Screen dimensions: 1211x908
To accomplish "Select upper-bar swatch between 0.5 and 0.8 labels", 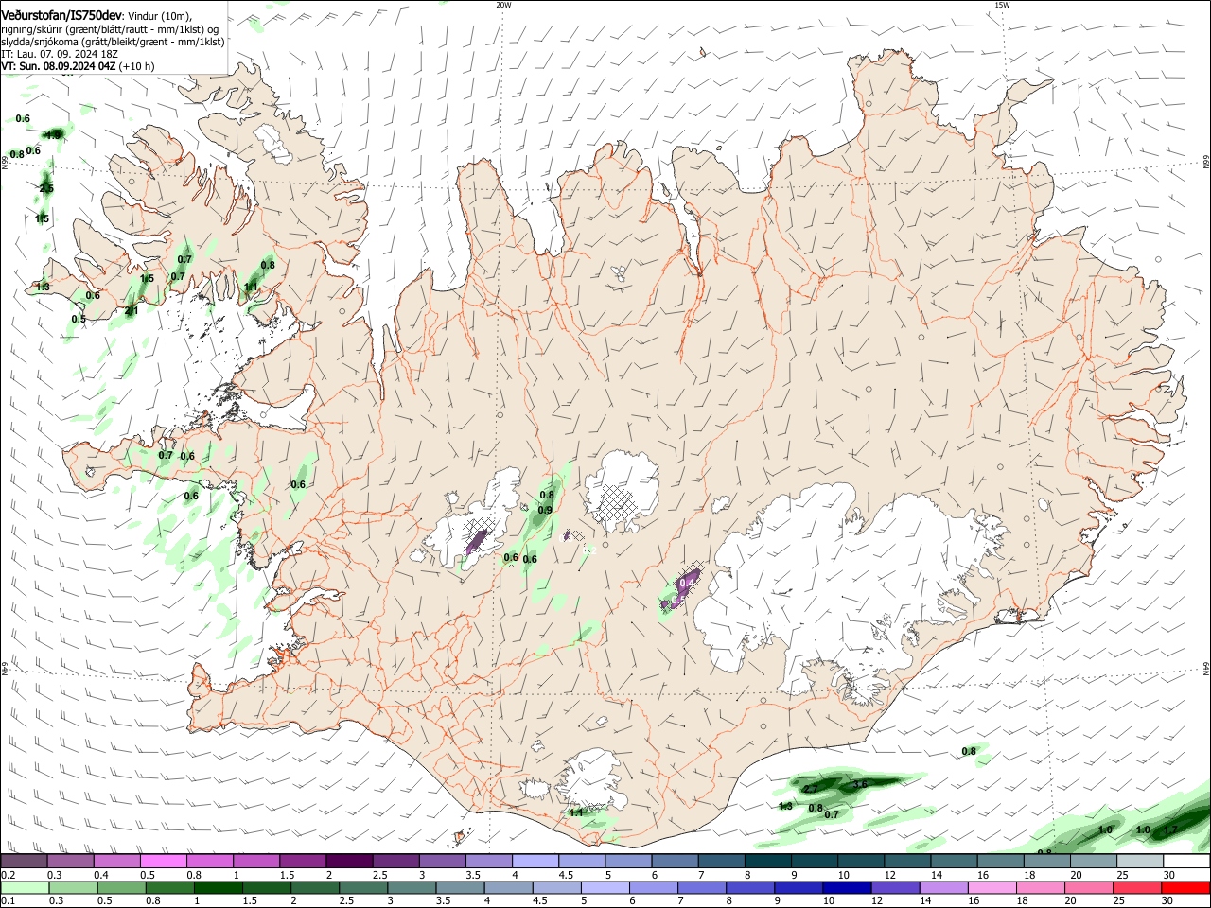I will pyautogui.click(x=163, y=861).
